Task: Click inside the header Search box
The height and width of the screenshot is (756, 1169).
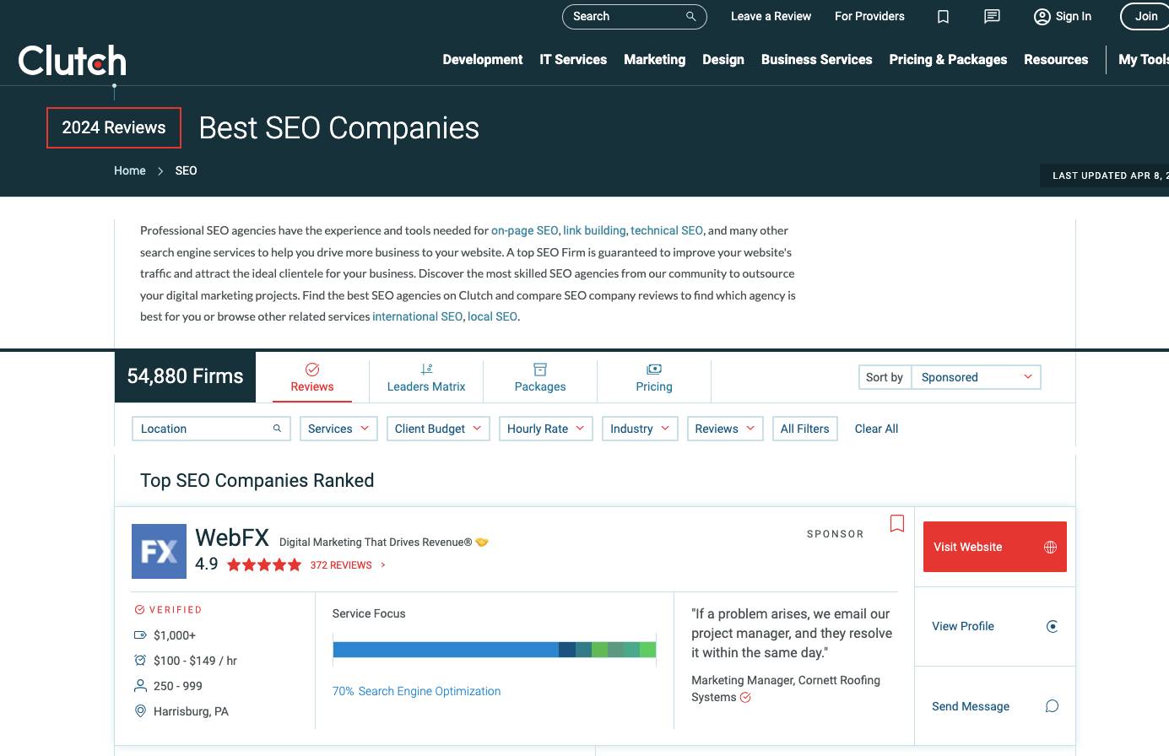Action: point(634,16)
